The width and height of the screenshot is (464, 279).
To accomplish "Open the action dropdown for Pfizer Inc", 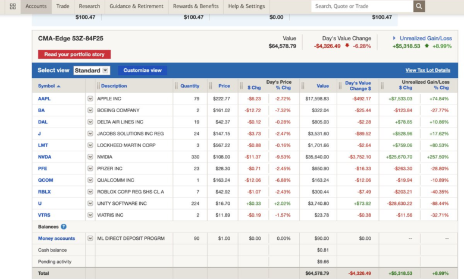I will point(90,169).
